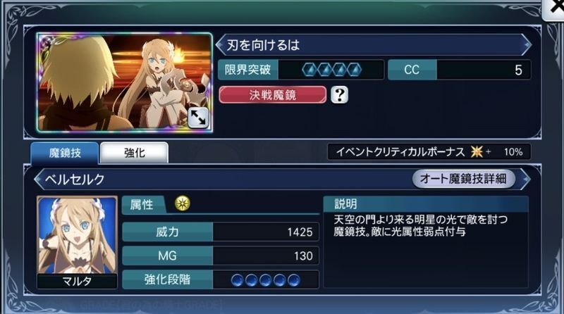Go to next mirror via title right arrow
The image size is (564, 314).
coord(527,45)
